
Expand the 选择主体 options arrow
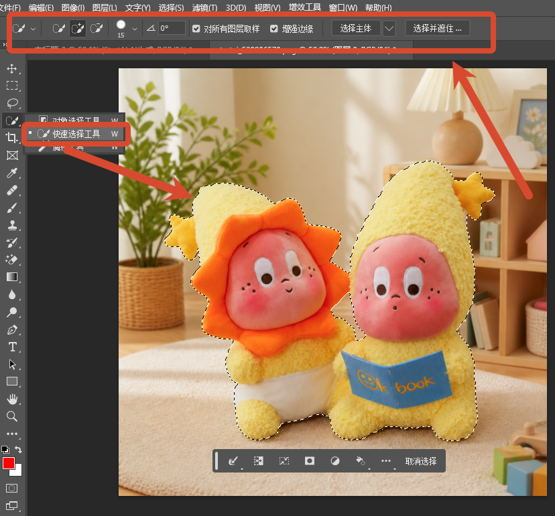pyautogui.click(x=389, y=28)
